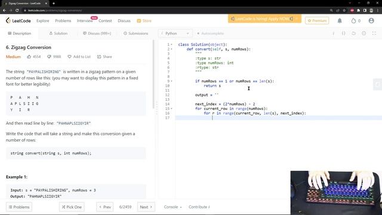Click the thumbs up like icon

pos(29,57)
